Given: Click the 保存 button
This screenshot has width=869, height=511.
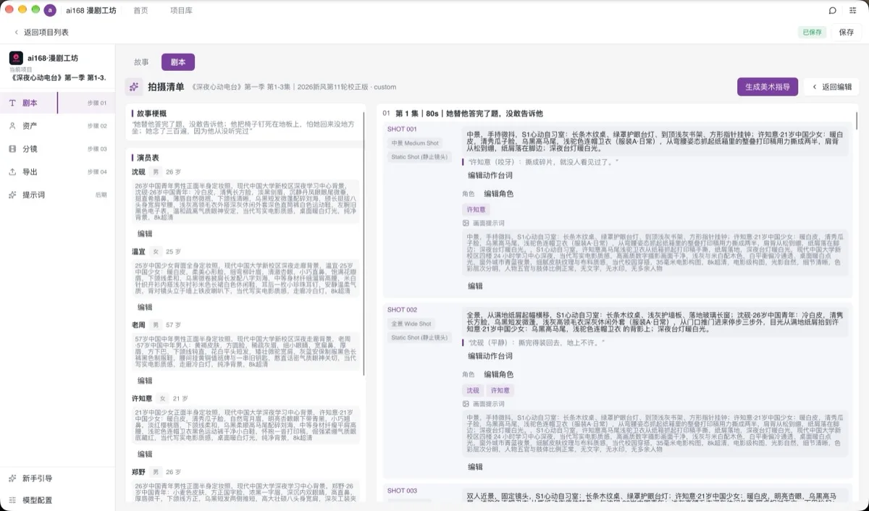Looking at the screenshot, I should pos(847,33).
